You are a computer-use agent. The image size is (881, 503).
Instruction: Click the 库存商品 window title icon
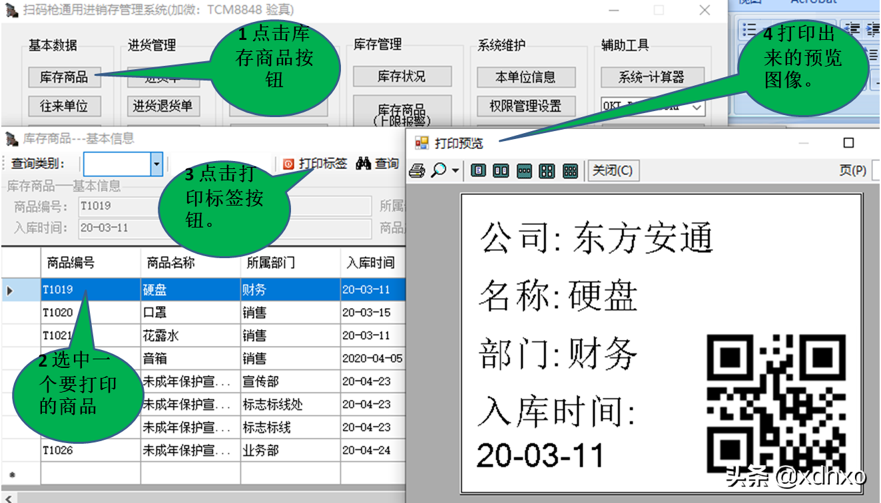[11, 139]
